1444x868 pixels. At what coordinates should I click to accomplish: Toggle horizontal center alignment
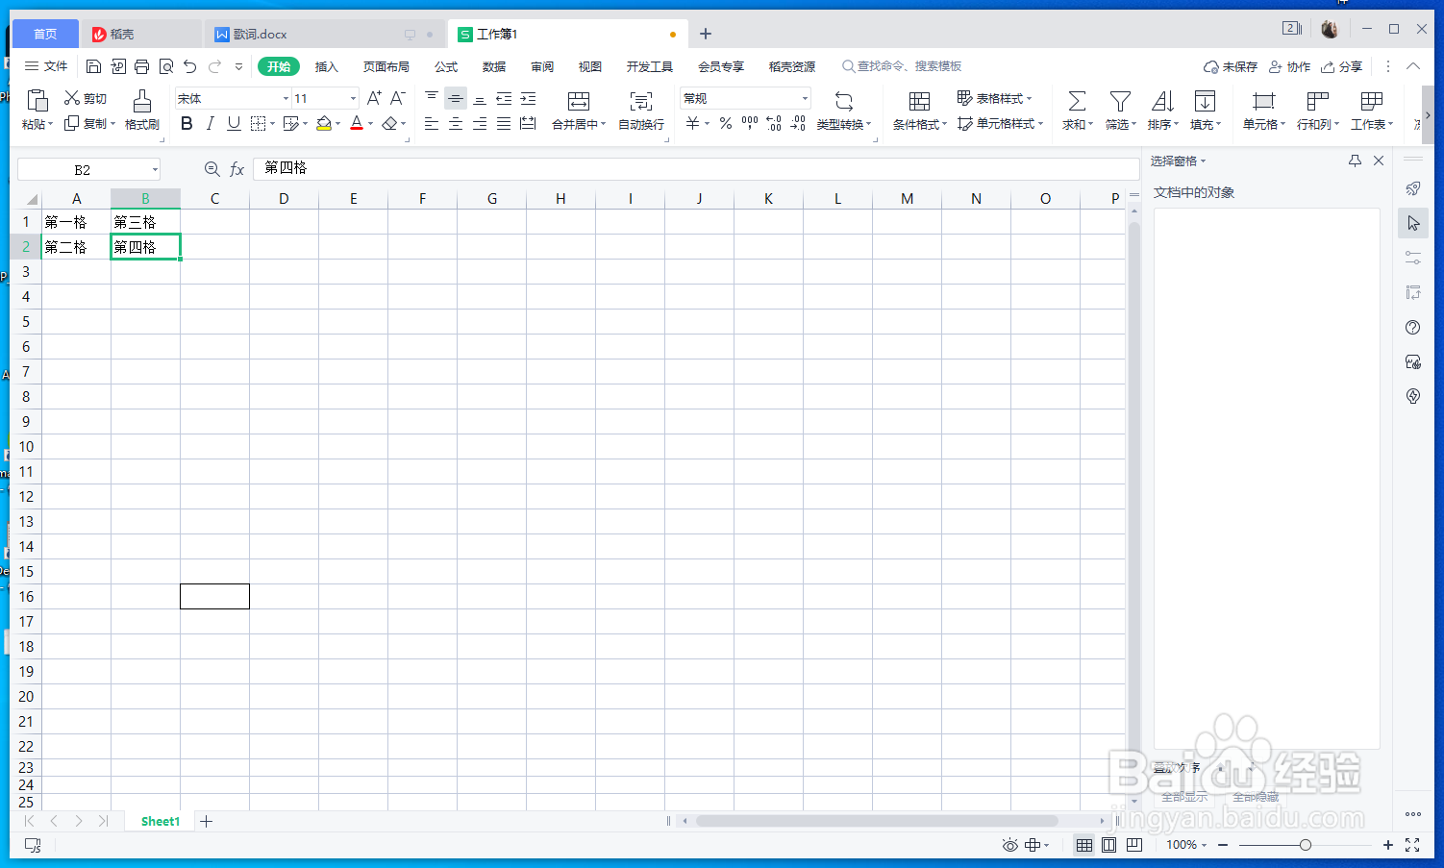[456, 123]
